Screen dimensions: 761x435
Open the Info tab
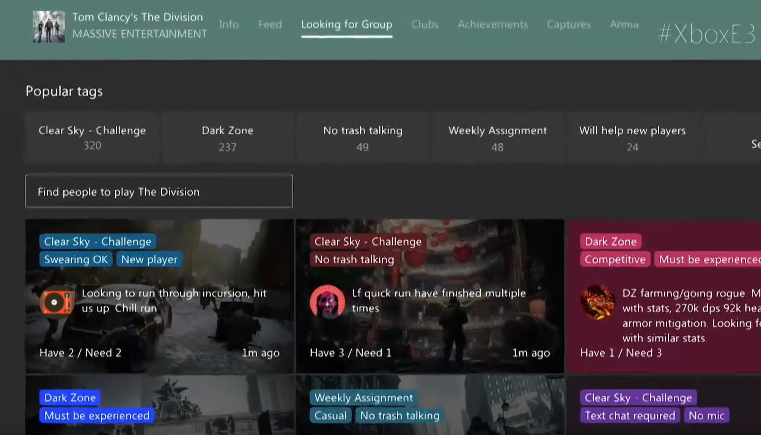(x=229, y=25)
